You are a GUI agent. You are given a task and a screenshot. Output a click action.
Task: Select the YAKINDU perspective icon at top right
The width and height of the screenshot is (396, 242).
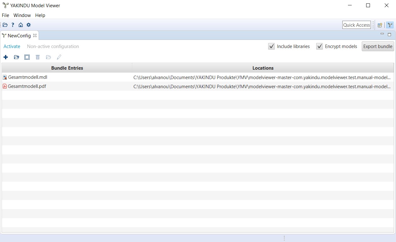390,25
